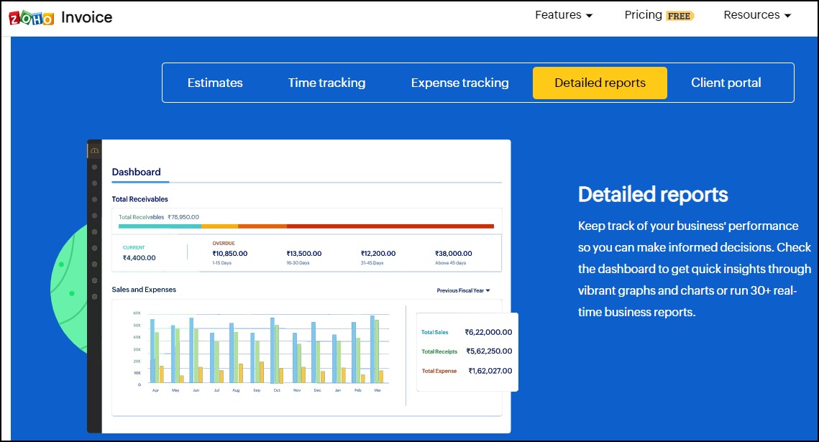This screenshot has height=442, width=819.
Task: Click the ₹38,000.00 overdue amount
Action: (x=454, y=254)
